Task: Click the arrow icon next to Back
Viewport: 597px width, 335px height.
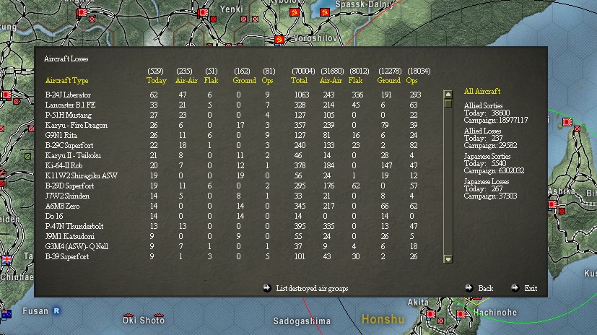Action: pos(469,288)
